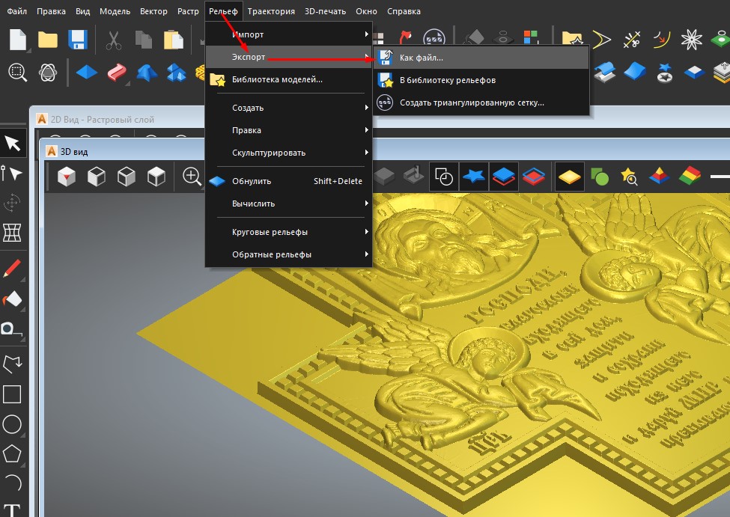Open the Траектория menu
Screen dimensions: 730x517
coord(271,11)
